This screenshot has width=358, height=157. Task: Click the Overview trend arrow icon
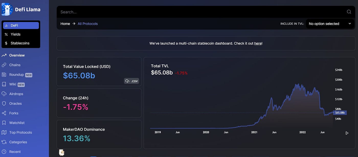4,55
